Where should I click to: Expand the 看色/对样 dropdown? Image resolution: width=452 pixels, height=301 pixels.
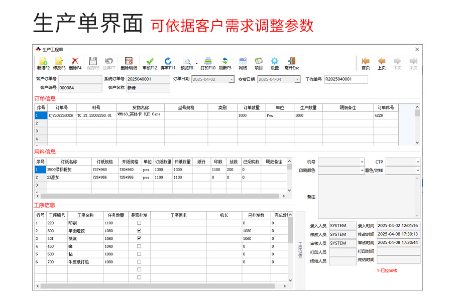(417, 171)
